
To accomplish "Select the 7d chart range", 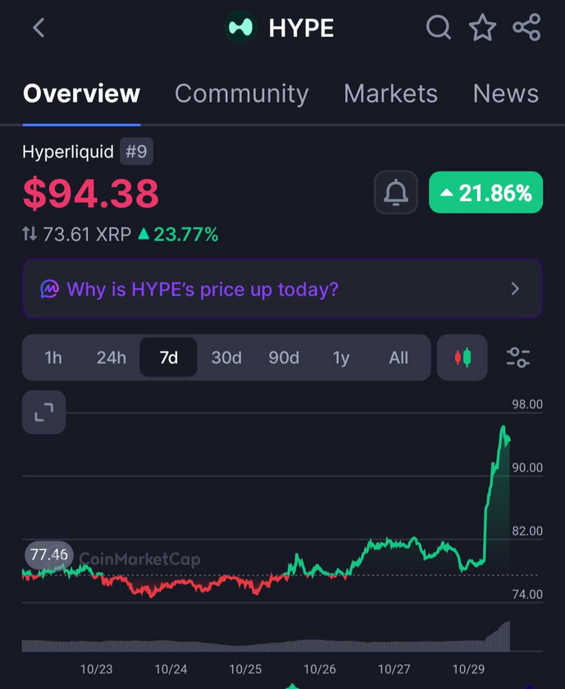I will [169, 358].
